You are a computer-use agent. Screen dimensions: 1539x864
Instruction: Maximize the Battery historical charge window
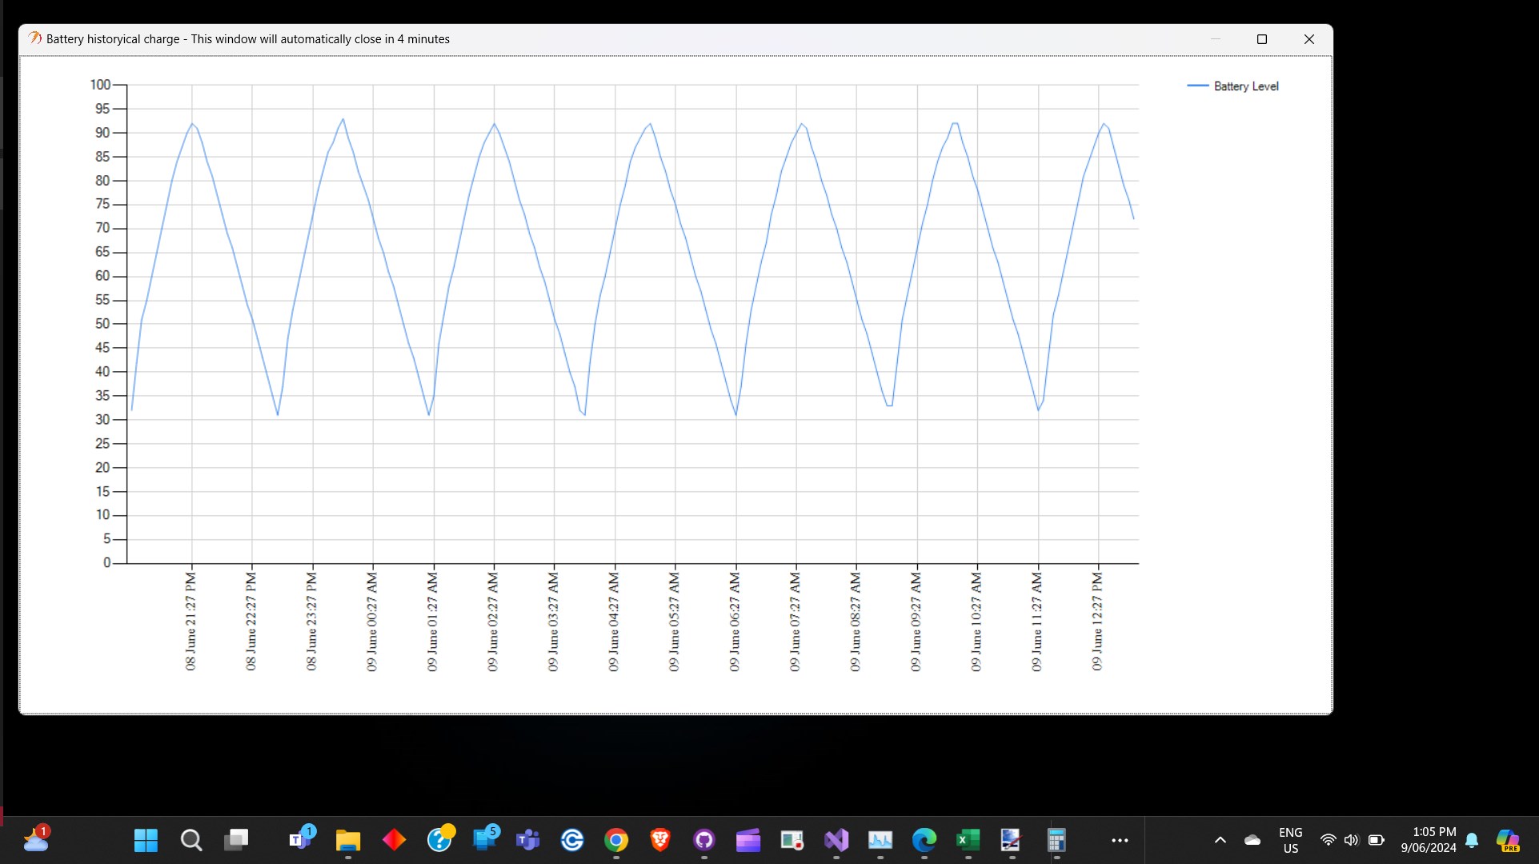click(x=1262, y=39)
